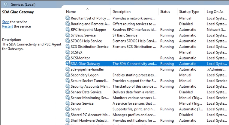This screenshot has width=229, height=125.
Task: Select the Security Accounts Manager service
Action: (90, 86)
